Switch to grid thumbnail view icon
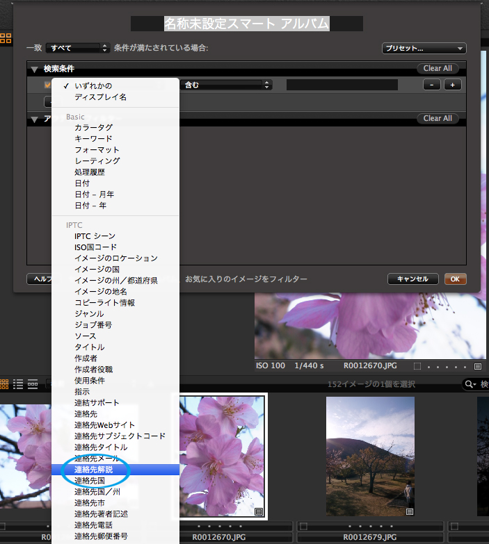This screenshot has height=544, width=489. point(4,384)
